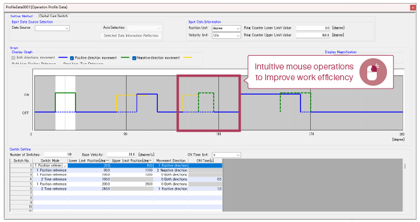Expand the Axis Selection dropdown

point(145,28)
